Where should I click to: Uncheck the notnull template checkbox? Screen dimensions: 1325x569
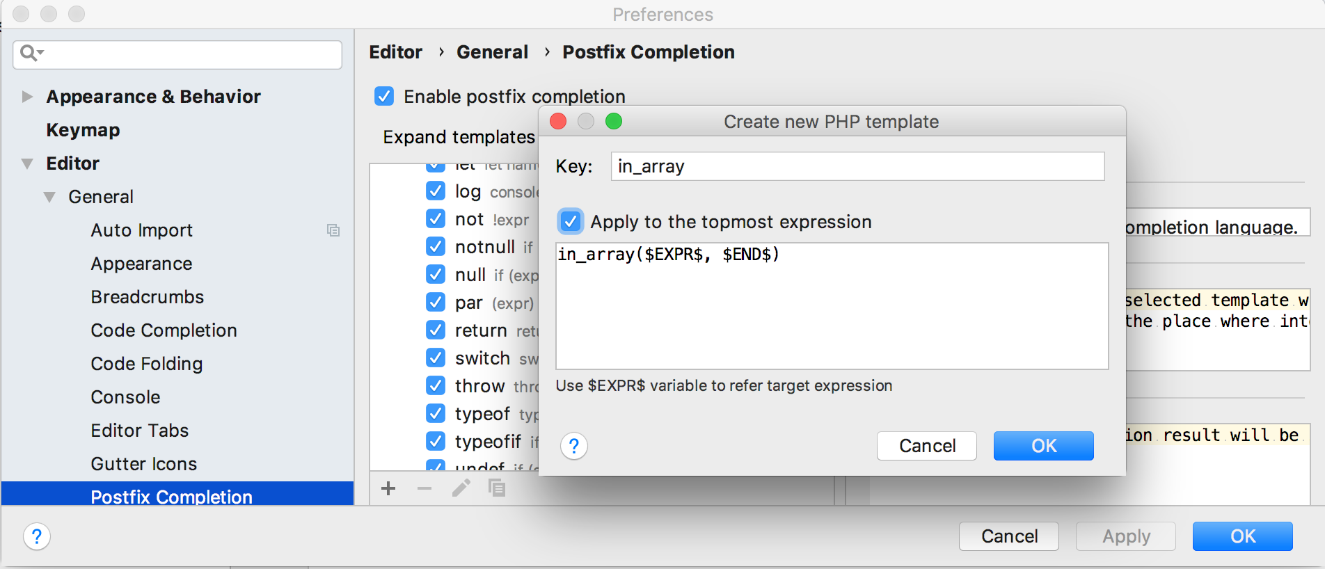point(436,246)
